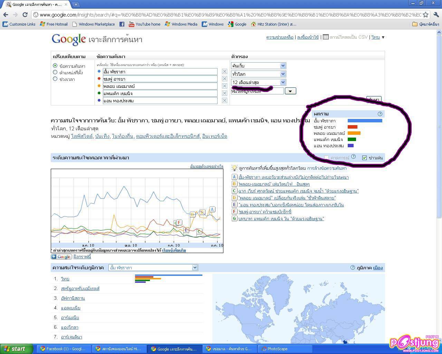
Task: Select the location comparison radio button
Action: coord(55,72)
